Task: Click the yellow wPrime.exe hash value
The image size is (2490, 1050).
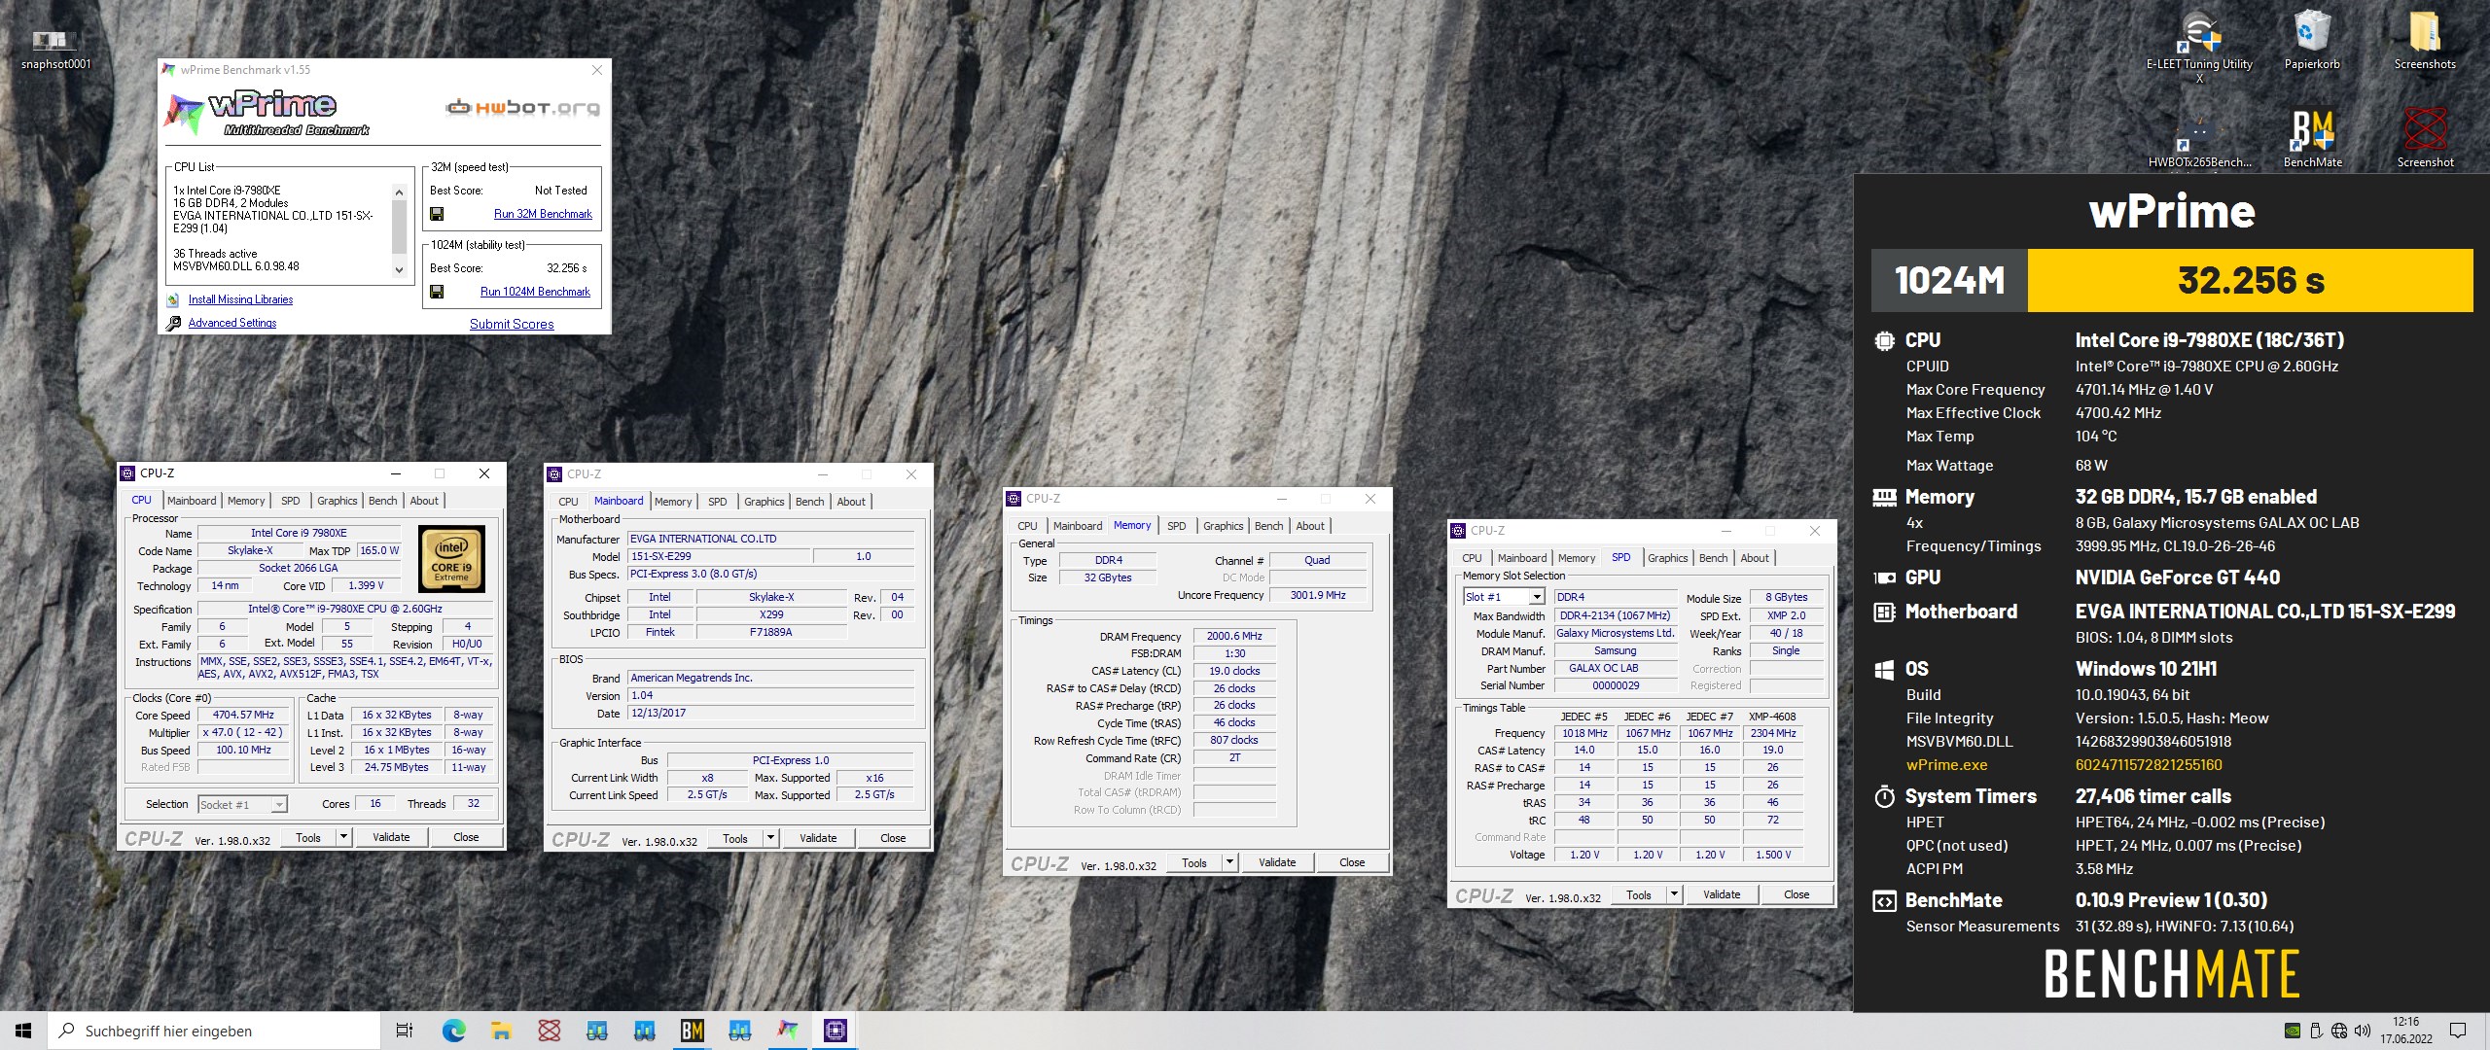Action: [x=2149, y=765]
